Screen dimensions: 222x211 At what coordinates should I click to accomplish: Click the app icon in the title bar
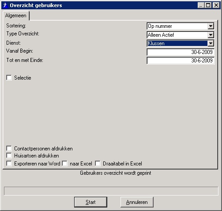pyautogui.click(x=6, y=5)
